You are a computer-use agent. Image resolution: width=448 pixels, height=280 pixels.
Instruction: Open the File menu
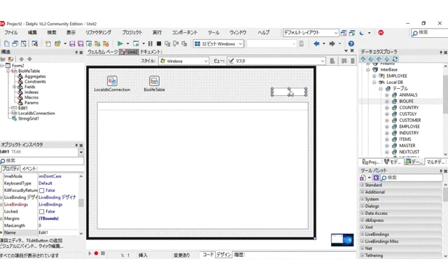(x=11, y=33)
